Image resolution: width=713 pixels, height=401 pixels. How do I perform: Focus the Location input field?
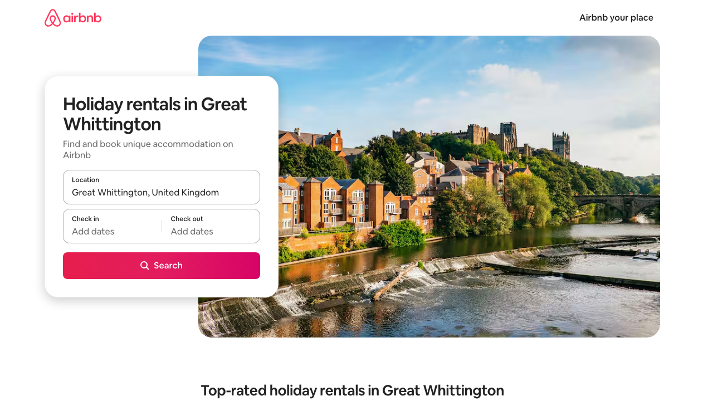point(162,187)
